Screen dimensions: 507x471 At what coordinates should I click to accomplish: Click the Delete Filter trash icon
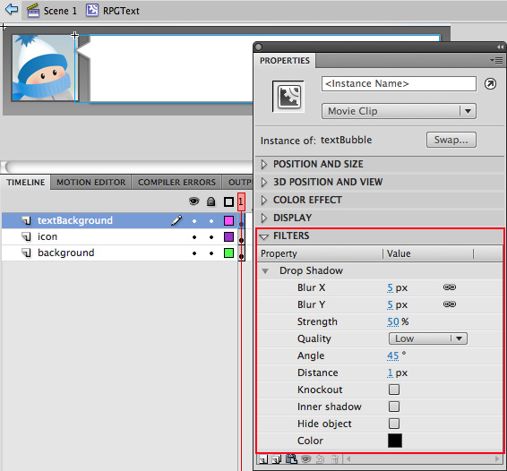coord(335,459)
